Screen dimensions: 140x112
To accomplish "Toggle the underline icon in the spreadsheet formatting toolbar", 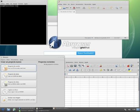I will pyautogui.click(x=77, y=70).
